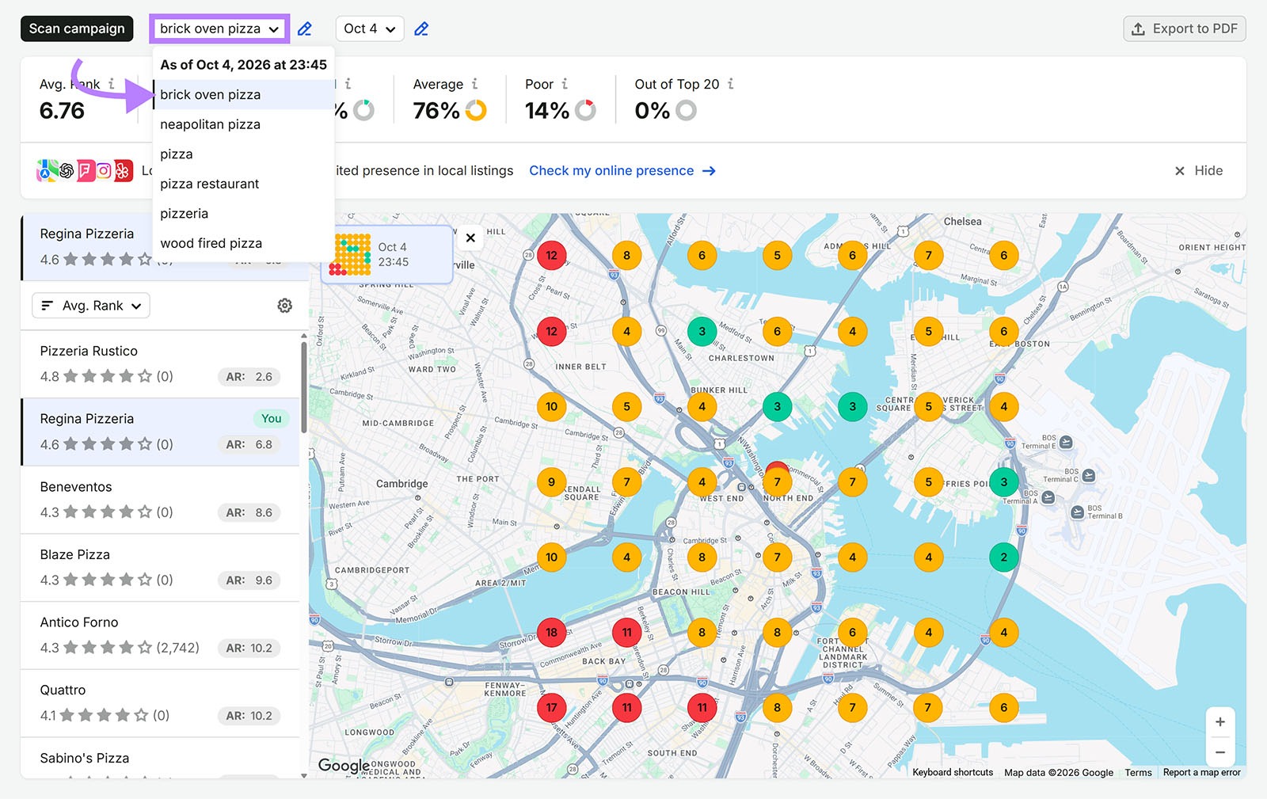
Task: Hide the online presence banner
Action: pos(1199,171)
